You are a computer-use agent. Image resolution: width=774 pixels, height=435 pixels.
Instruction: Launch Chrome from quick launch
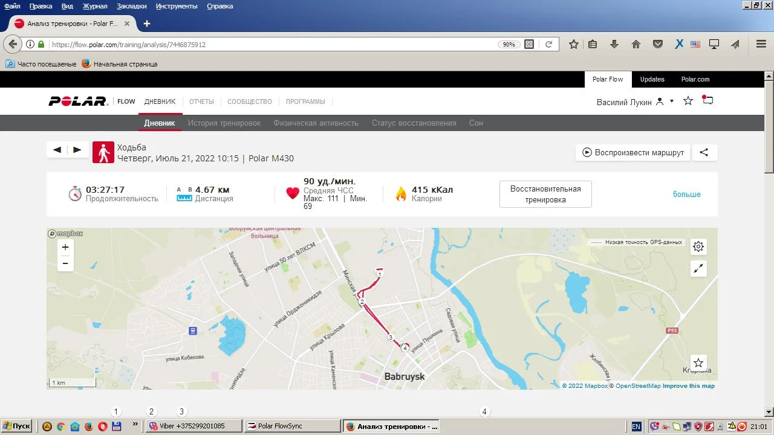pyautogui.click(x=60, y=426)
